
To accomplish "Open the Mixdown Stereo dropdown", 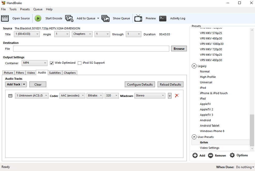I will (150, 96).
